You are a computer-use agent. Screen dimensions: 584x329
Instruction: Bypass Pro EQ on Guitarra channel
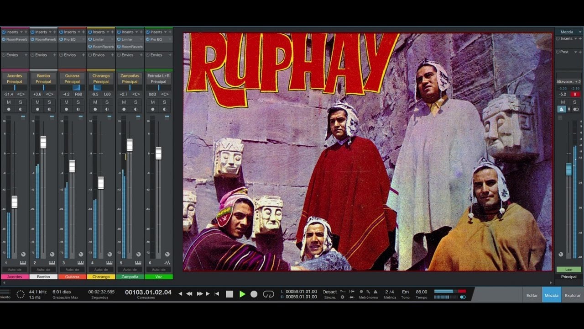coord(61,39)
